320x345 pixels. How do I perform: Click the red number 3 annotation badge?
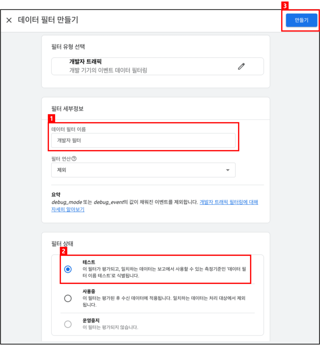coord(285,6)
